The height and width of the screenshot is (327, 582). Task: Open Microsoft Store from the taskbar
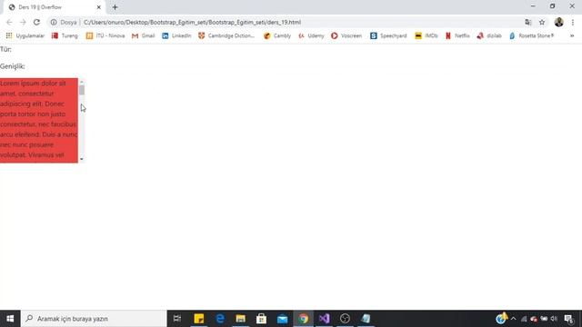(261, 319)
